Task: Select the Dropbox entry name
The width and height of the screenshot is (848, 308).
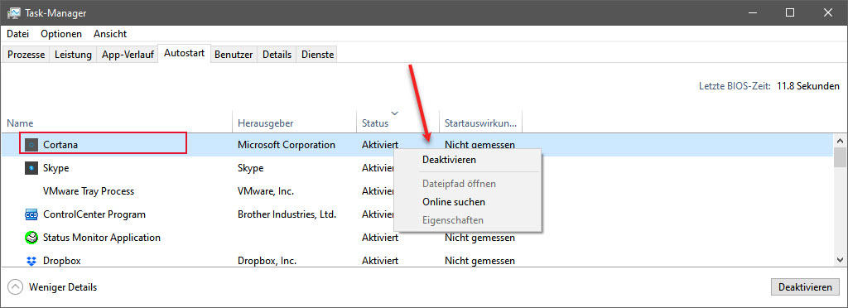Action: click(x=61, y=261)
